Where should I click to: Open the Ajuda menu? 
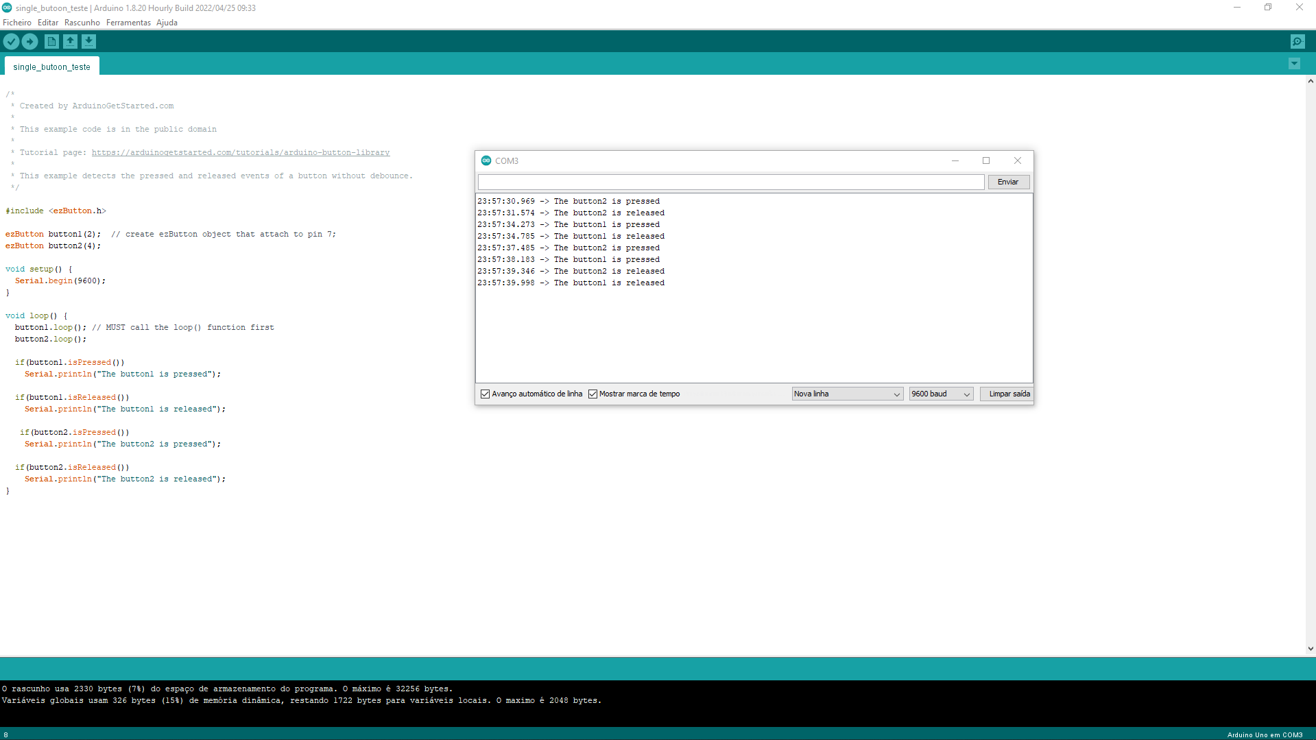[x=167, y=23]
